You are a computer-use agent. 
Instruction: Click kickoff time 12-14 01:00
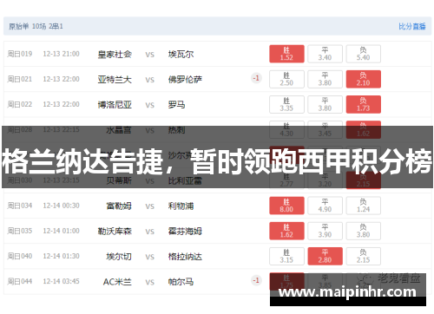[61, 231]
